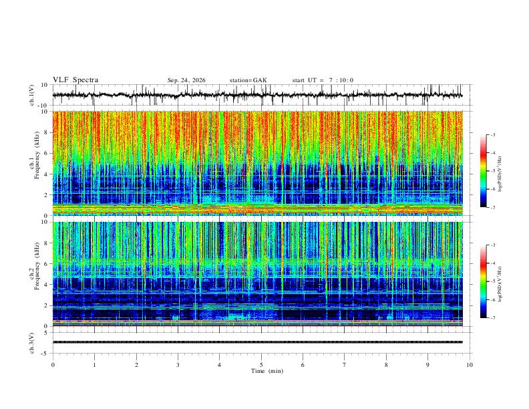
Task: Click the ch.1(V) axis label
Action: click(32, 95)
